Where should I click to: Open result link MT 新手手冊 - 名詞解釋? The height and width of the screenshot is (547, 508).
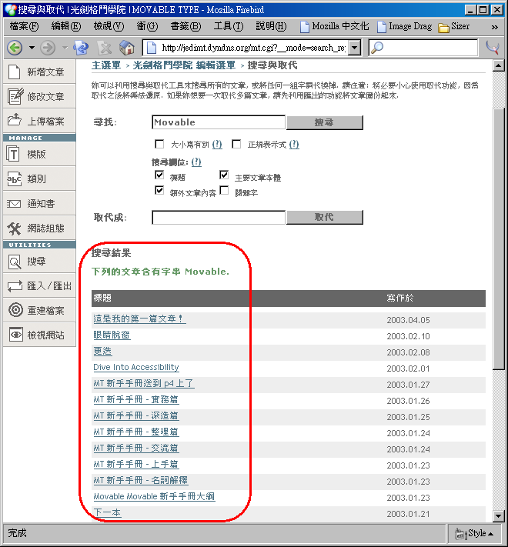tap(141, 480)
